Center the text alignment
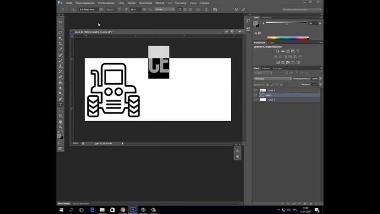 pos(185,10)
